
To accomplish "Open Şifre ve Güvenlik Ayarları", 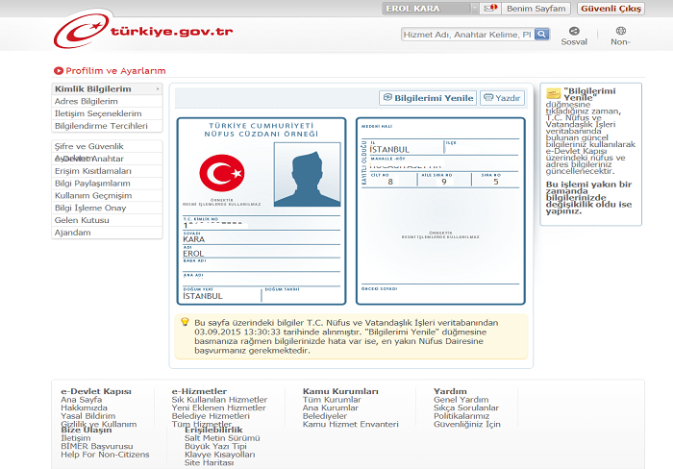I will (x=107, y=146).
